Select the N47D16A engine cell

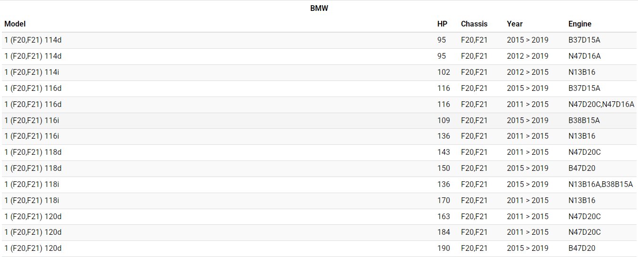pyautogui.click(x=585, y=56)
